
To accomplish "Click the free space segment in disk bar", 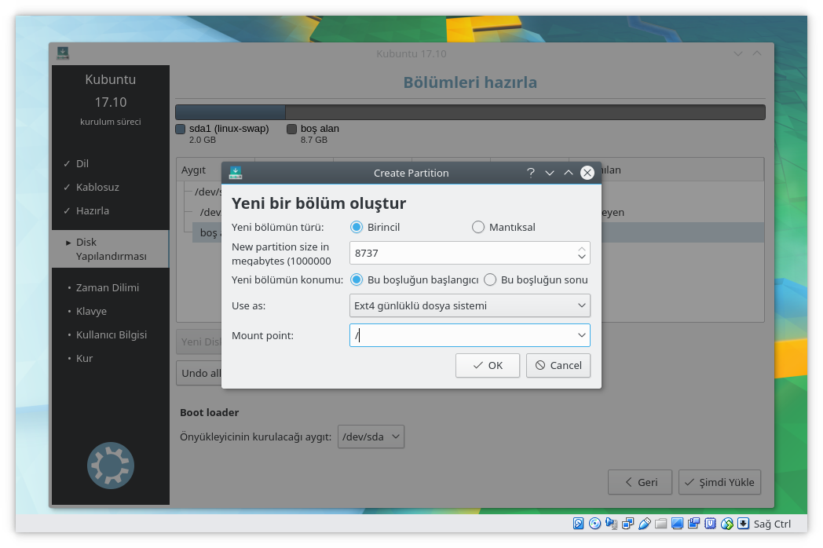I will point(525,111).
